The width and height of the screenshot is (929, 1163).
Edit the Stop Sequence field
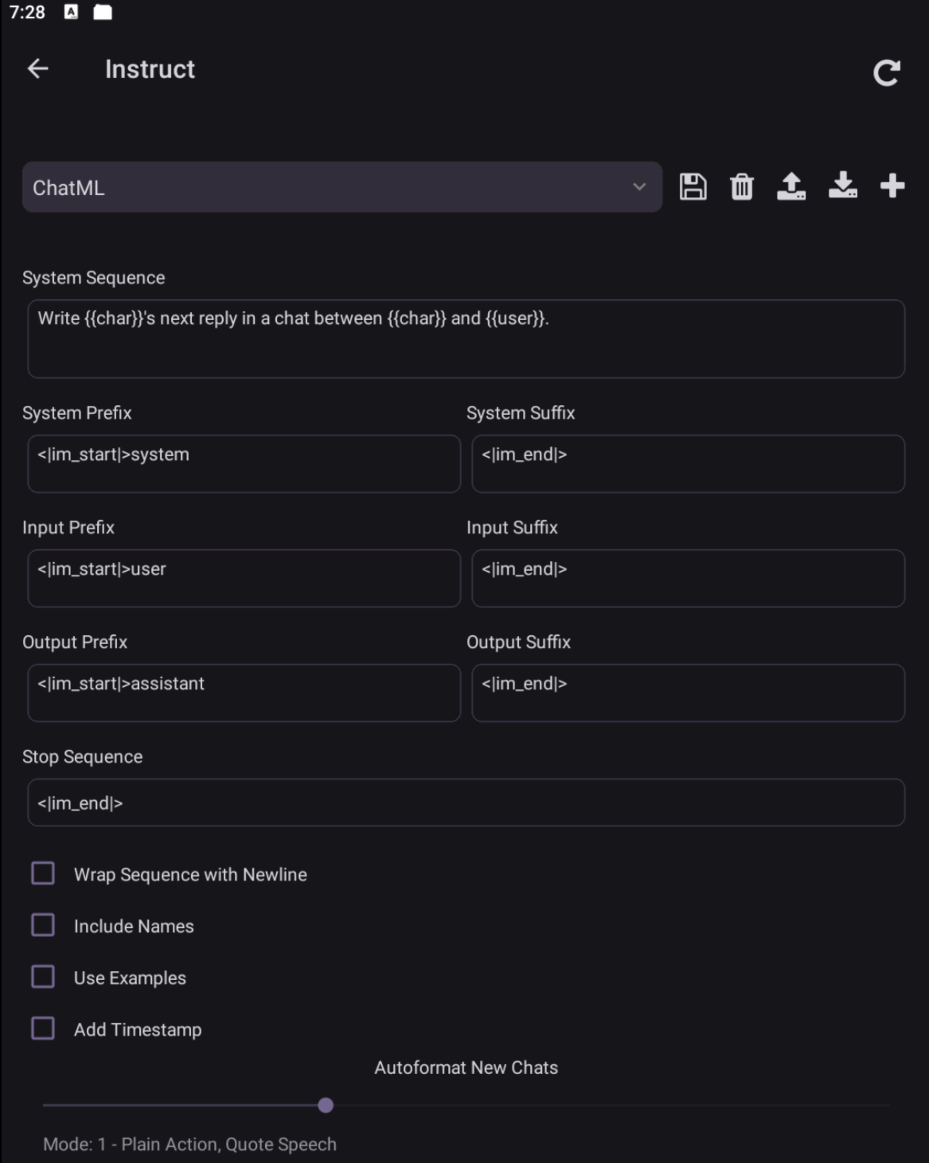point(466,802)
